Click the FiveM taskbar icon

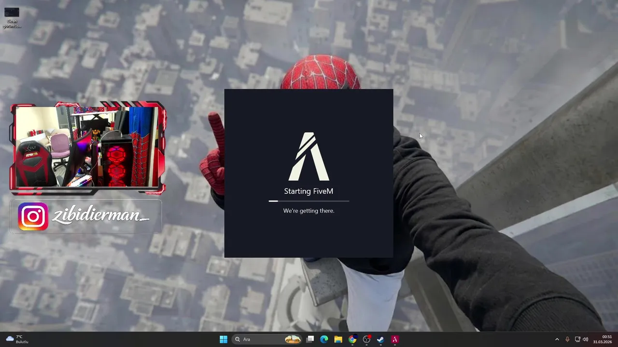(394, 339)
